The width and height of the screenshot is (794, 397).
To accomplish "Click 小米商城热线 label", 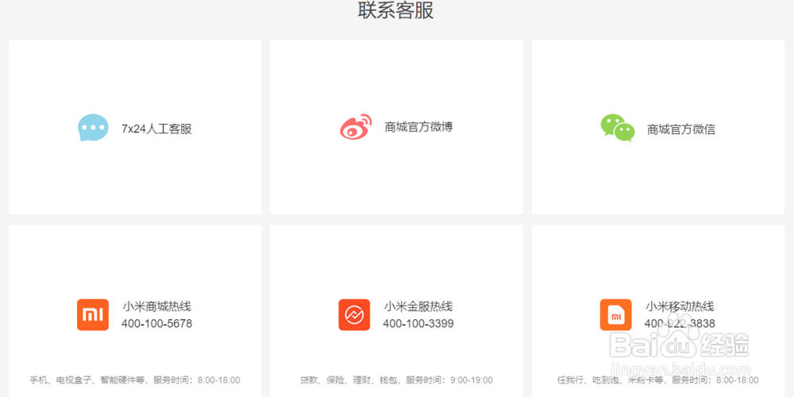I will coord(156,306).
